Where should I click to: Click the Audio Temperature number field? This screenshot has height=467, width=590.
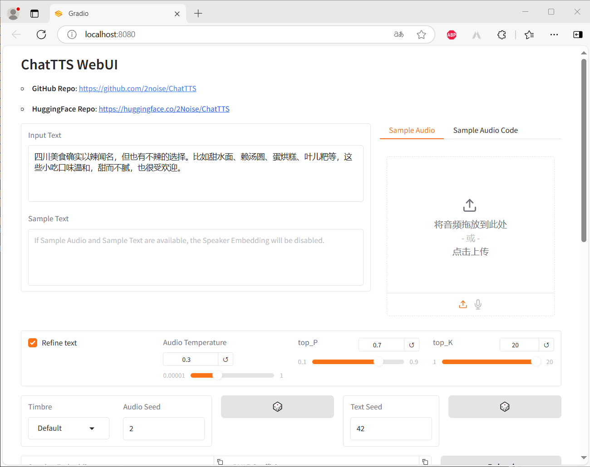pos(191,360)
